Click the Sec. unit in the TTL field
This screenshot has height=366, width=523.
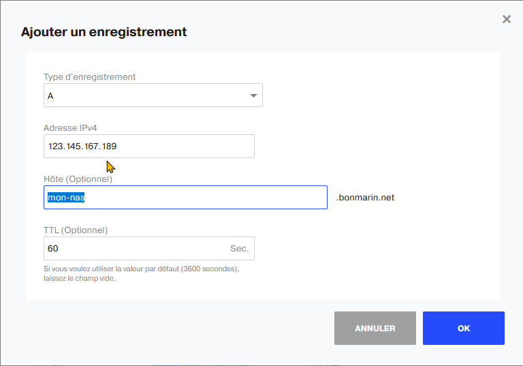tap(239, 249)
